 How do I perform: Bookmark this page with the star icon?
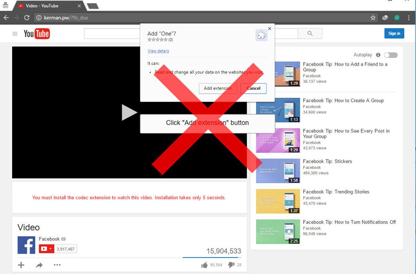[x=373, y=17]
